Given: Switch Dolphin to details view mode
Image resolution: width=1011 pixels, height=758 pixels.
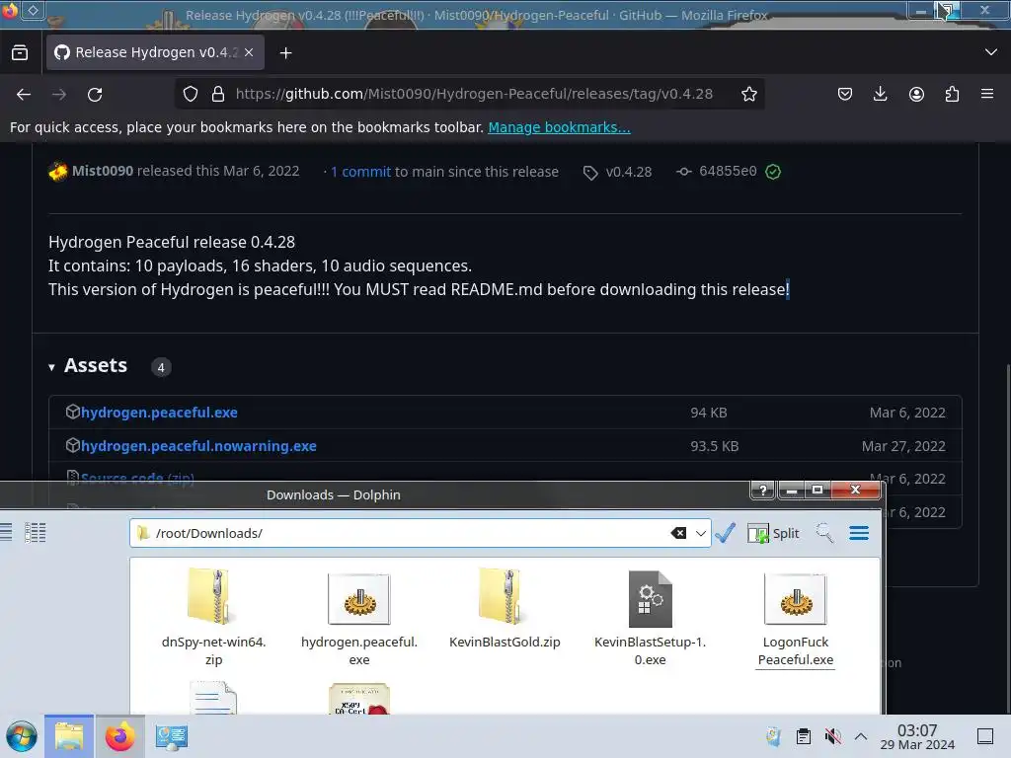Looking at the screenshot, I should tap(35, 532).
